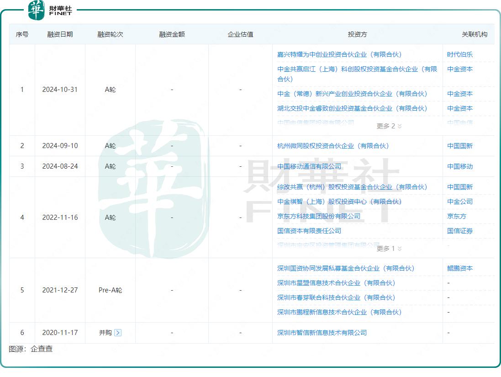This screenshot has height=377, width=501.
Task: Select the date 2022-11-16
Action: (60, 218)
